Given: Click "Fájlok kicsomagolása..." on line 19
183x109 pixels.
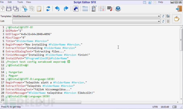Looking at the screenshot, I should (x=53, y=89).
